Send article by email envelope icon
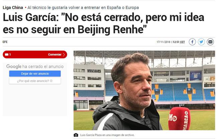 [x=210, y=42]
